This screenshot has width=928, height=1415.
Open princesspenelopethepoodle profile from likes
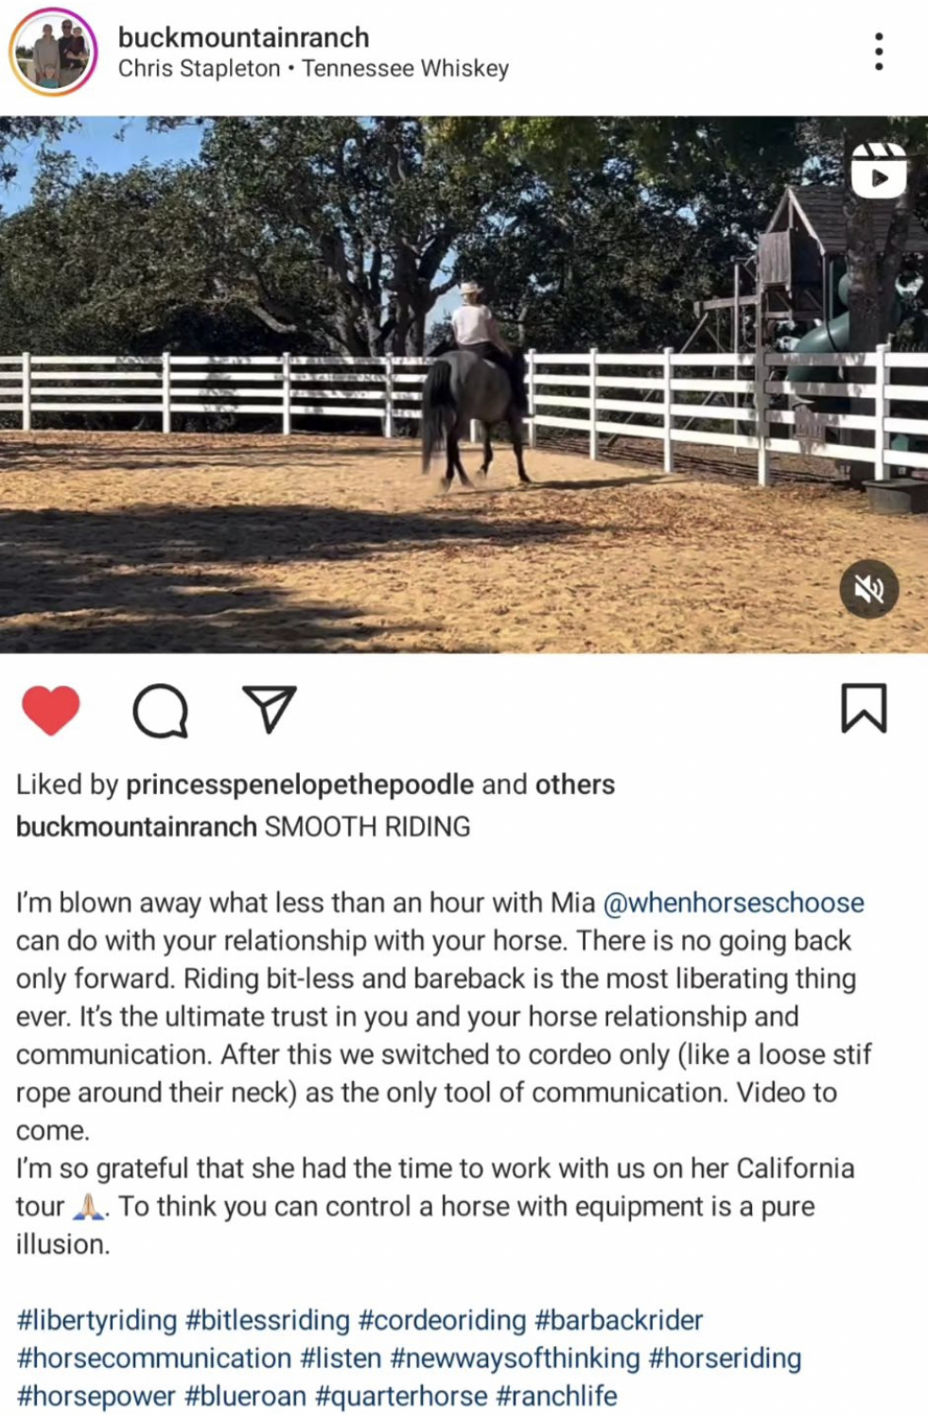pos(300,785)
